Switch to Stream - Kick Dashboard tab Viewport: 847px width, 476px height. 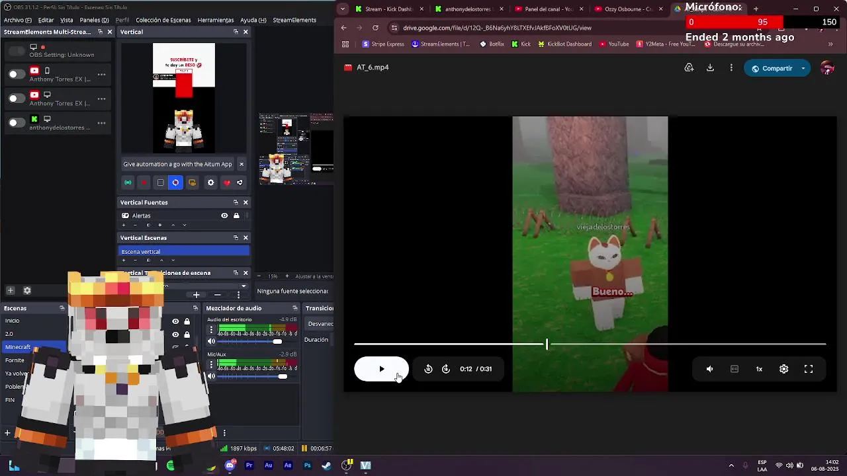[x=387, y=9]
